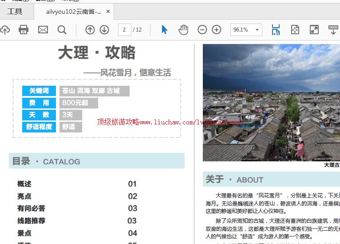Screen dimensions: 340x244
Task: Zoom out with minus button
Action: [202, 30]
